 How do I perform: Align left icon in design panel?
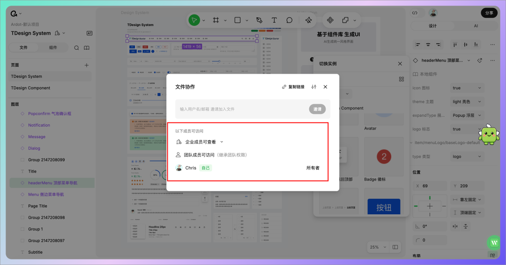click(x=418, y=45)
